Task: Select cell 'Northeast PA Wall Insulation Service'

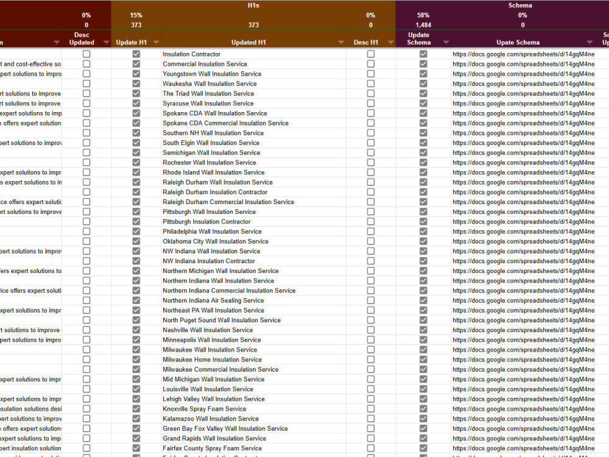Action: coord(253,311)
